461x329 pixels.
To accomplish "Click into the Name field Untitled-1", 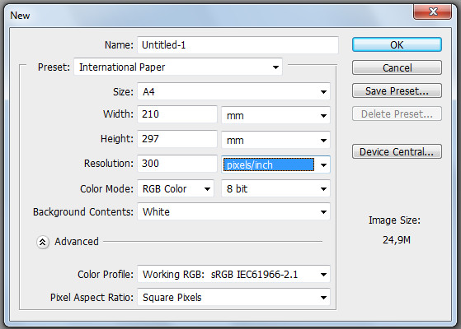I will tap(238, 45).
